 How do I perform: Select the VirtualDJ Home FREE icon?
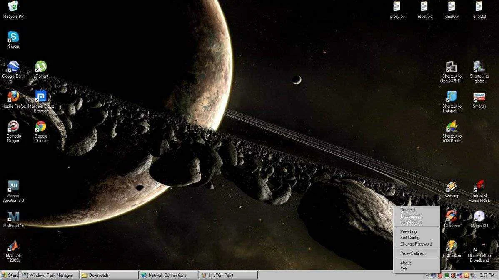[479, 192]
